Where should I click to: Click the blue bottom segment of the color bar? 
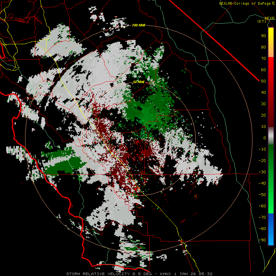(271, 229)
